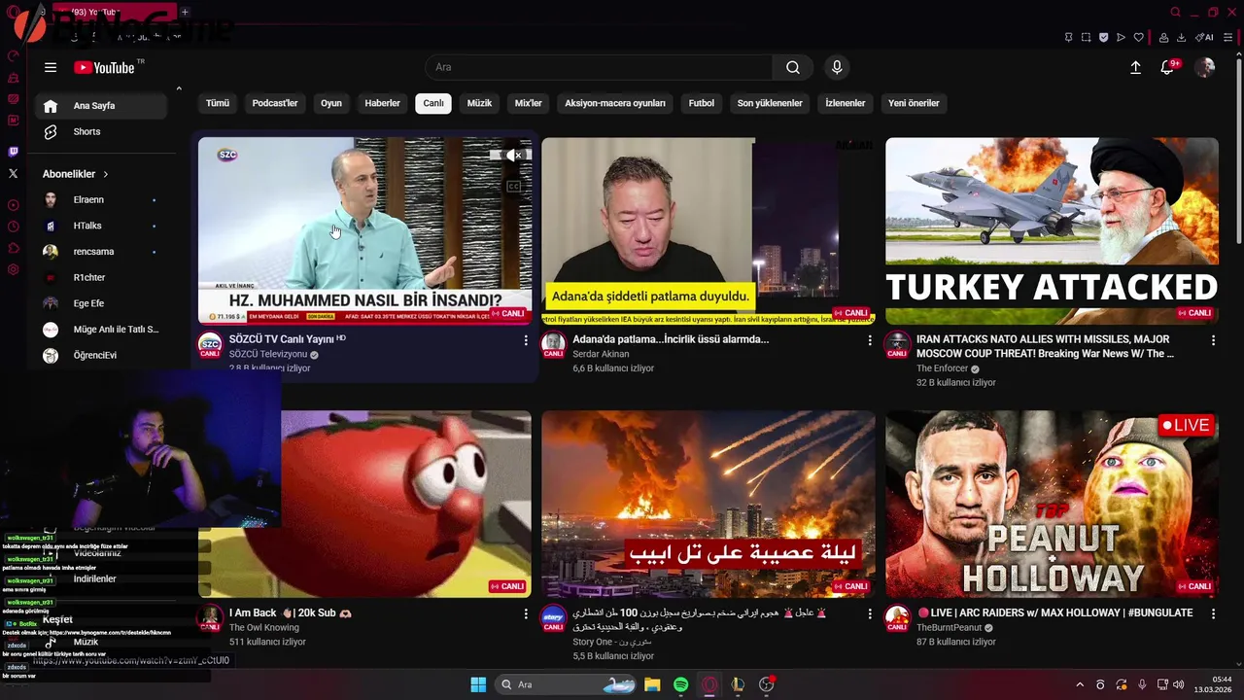Select Aksiyon-macera oyunları chip

click(615, 103)
